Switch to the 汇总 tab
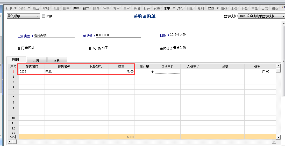The image size is (285, 146). (x=37, y=60)
